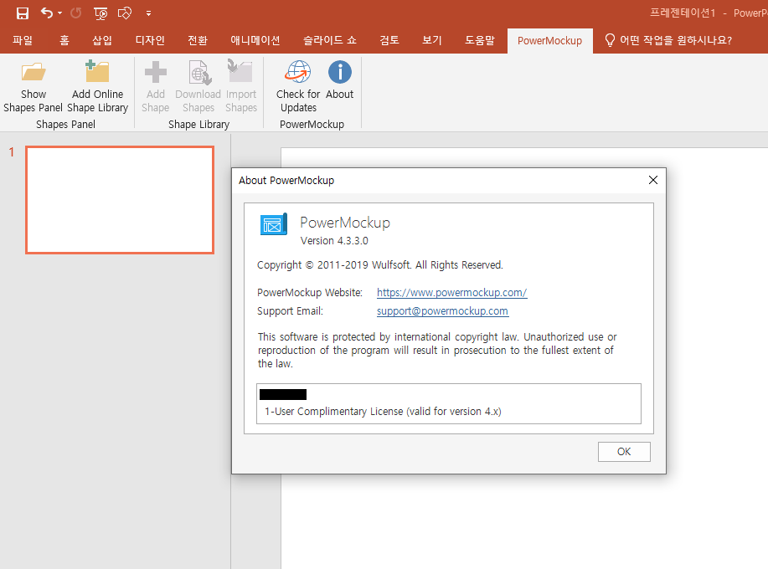Click the shapes icon in quick access toolbar
This screenshot has height=569, width=768.
[125, 13]
